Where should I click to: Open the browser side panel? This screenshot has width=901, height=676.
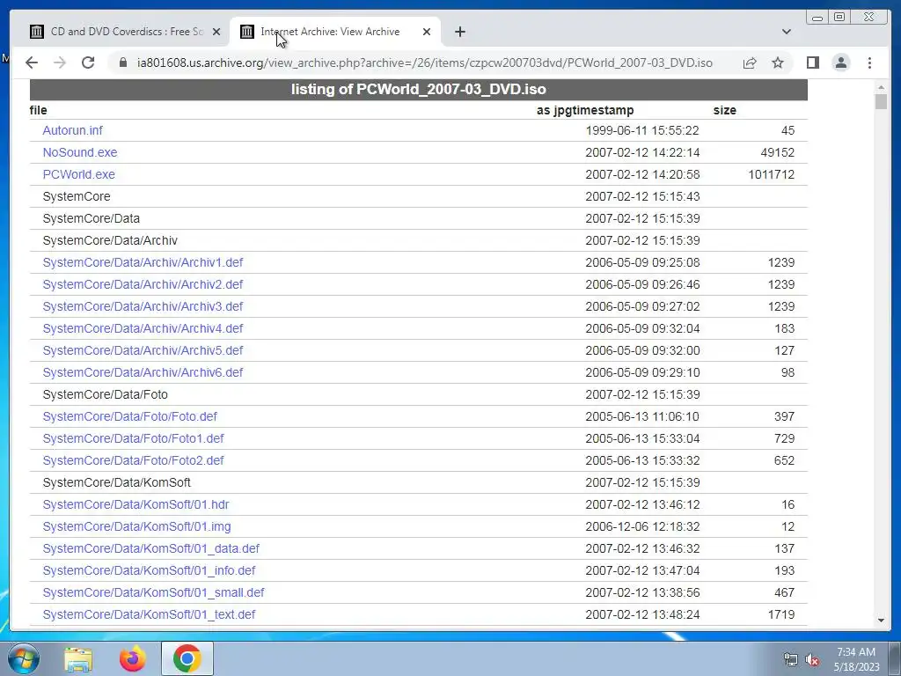pyautogui.click(x=812, y=62)
